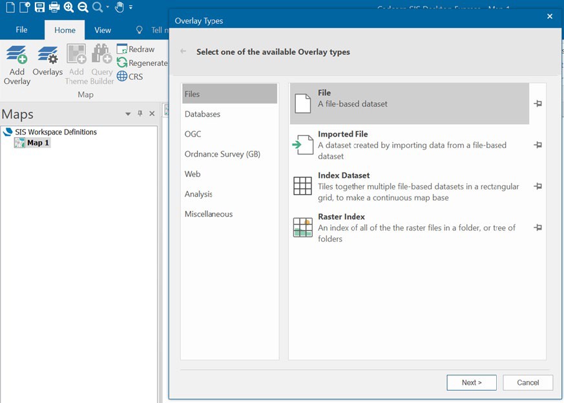Pin the Imported File overlay type
The image size is (564, 403).
538,145
